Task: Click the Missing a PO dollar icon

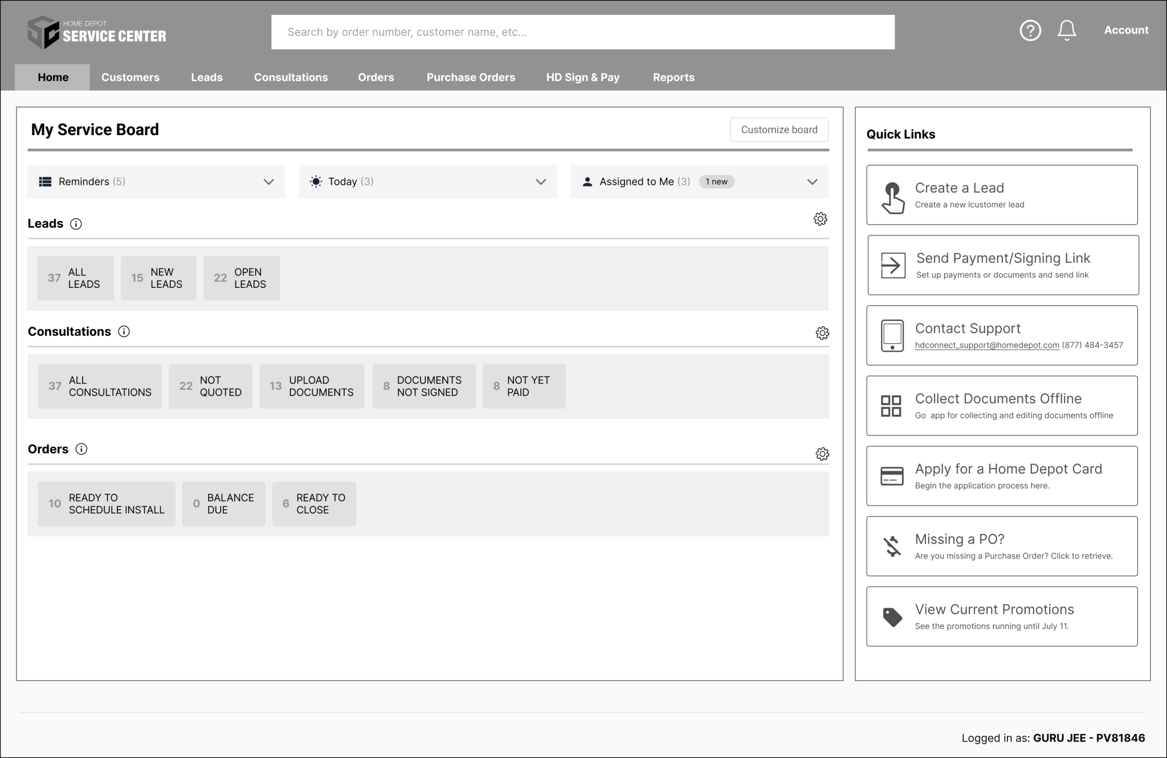Action: tap(892, 546)
